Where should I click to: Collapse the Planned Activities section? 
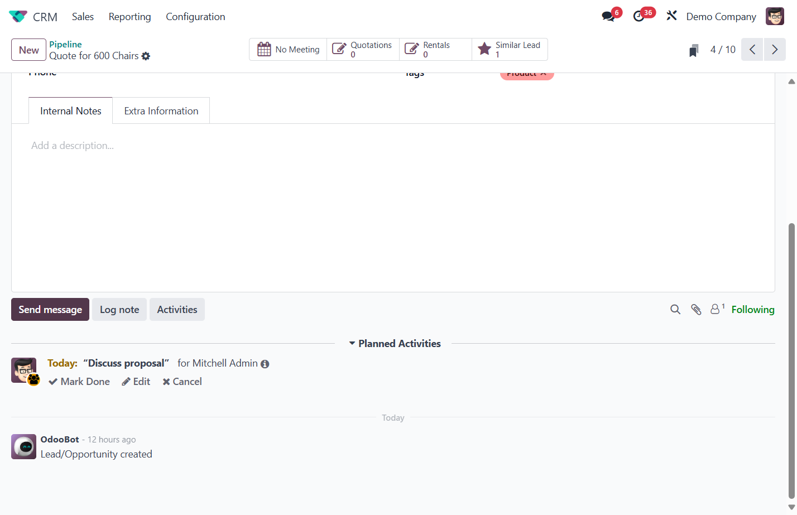coord(395,344)
